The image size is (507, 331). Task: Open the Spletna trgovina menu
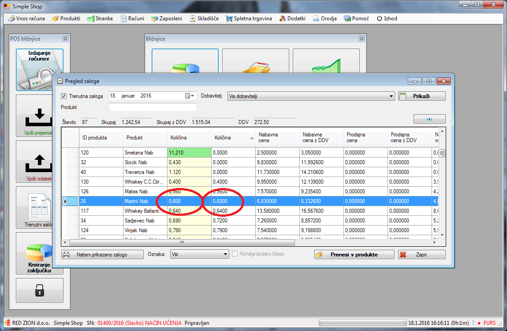click(x=249, y=19)
